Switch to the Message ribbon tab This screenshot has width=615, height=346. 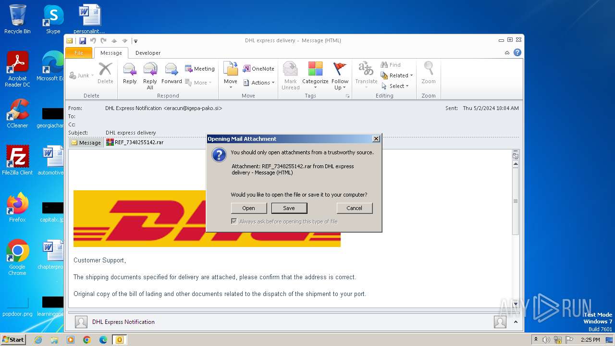click(111, 53)
